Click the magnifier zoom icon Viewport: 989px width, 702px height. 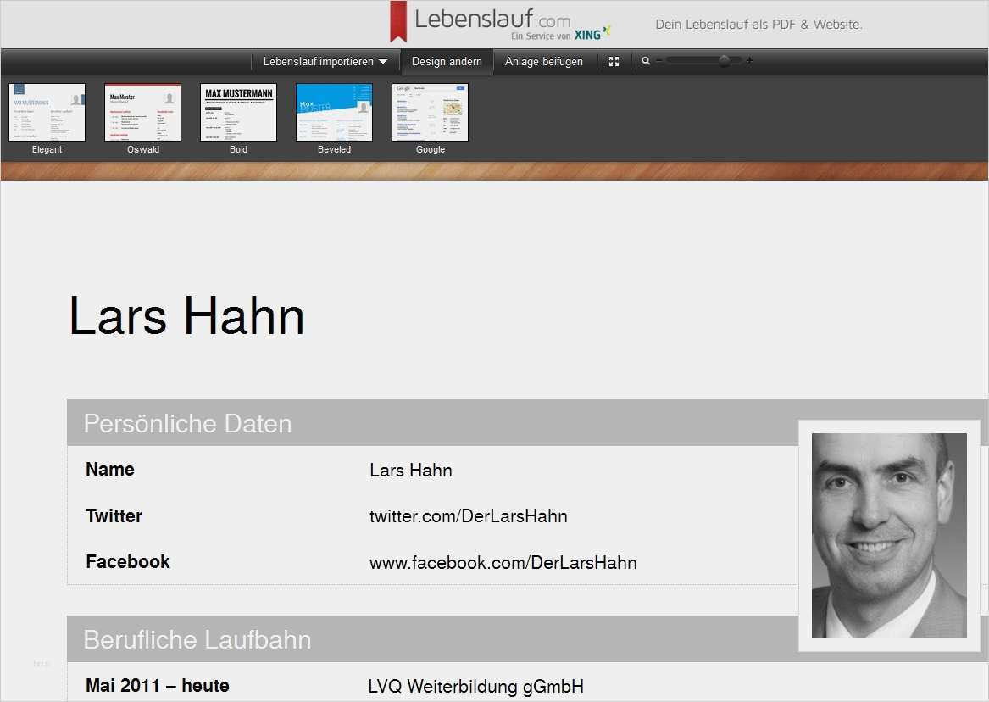646,61
